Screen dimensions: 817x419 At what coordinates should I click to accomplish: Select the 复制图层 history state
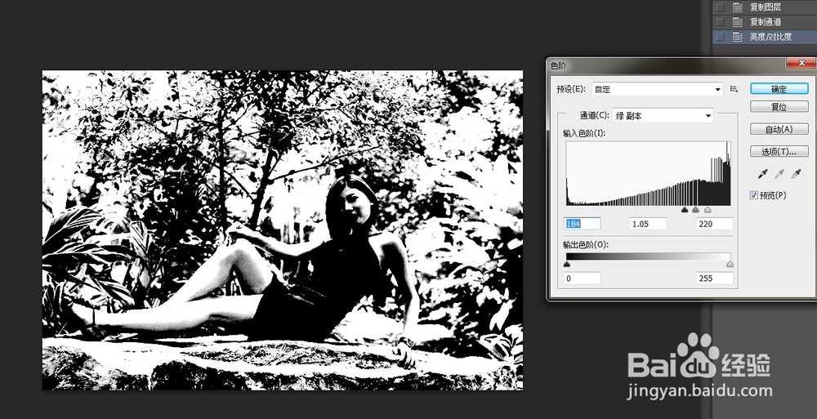765,7
